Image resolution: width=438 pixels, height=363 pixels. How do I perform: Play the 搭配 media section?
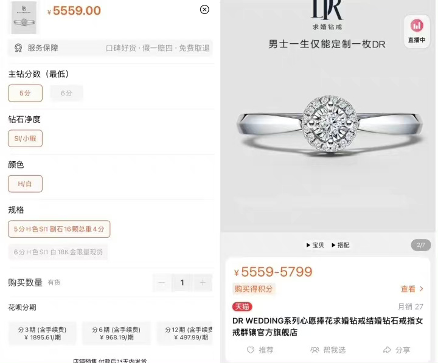pyautogui.click(x=341, y=245)
